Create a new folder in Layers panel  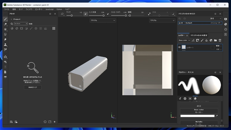coord(215,40)
